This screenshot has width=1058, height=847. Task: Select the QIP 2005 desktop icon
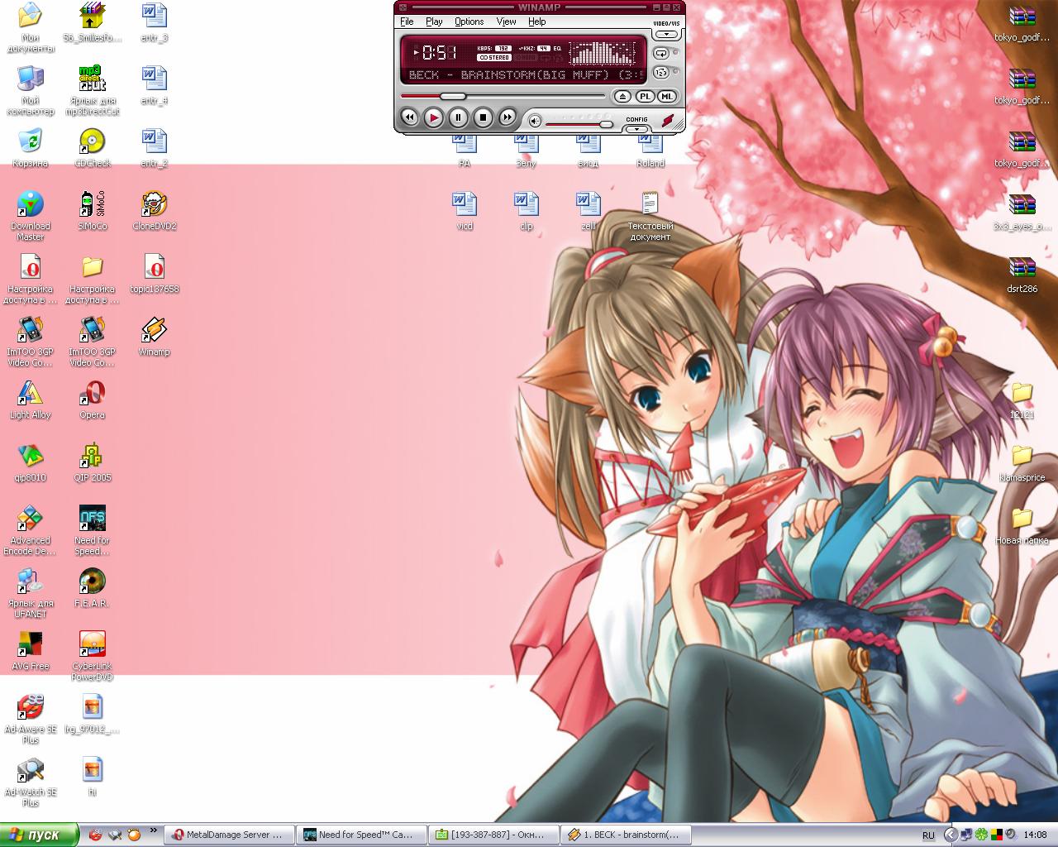click(x=93, y=462)
